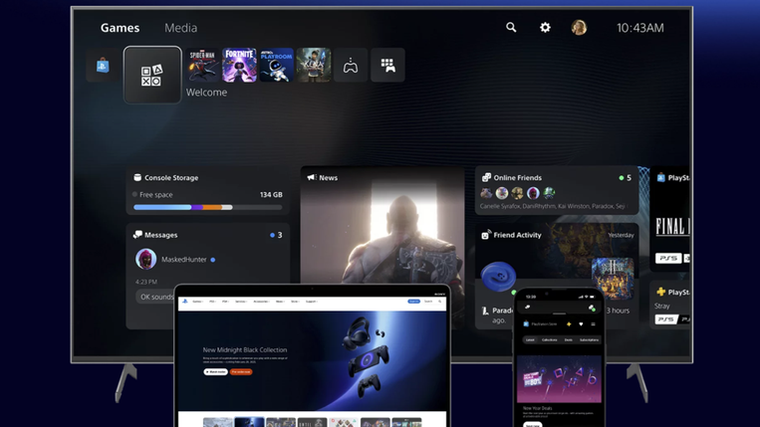760x427 pixels.
Task: Open the user profile avatar
Action: tap(579, 27)
